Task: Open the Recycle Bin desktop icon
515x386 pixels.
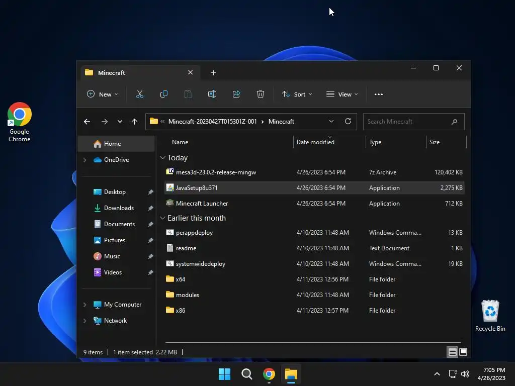Action: 490,316
